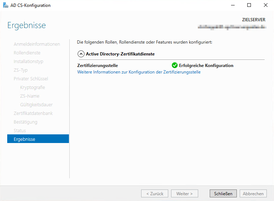Click the Zurück button
The width and height of the screenshot is (274, 201).
click(x=155, y=193)
